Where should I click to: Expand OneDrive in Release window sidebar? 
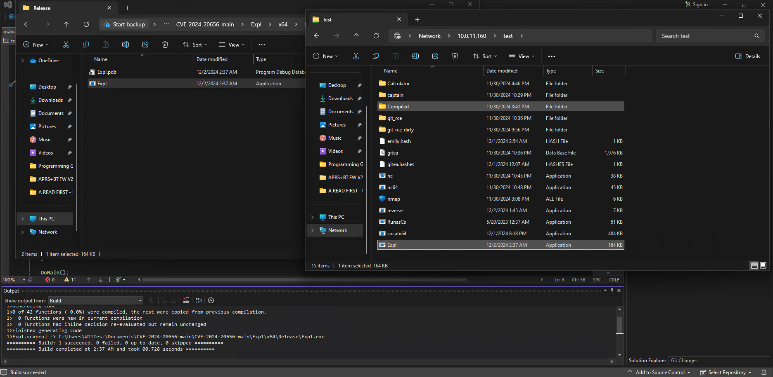click(x=23, y=61)
